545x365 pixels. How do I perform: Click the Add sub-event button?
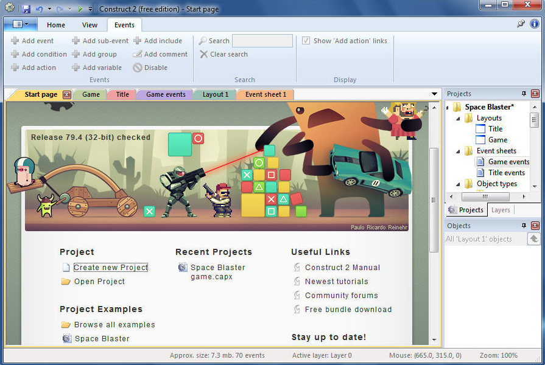[x=100, y=41]
